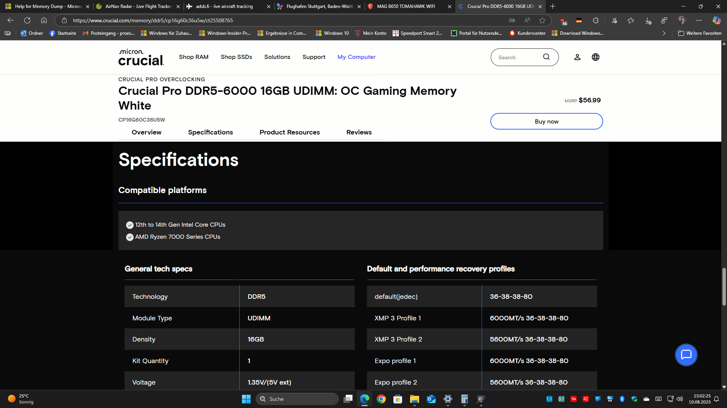
Task: Open Support menu
Action: coord(314,57)
